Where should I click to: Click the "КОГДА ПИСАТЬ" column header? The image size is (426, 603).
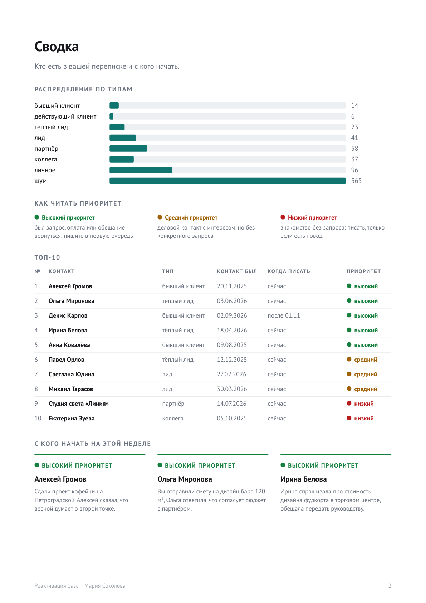[289, 271]
